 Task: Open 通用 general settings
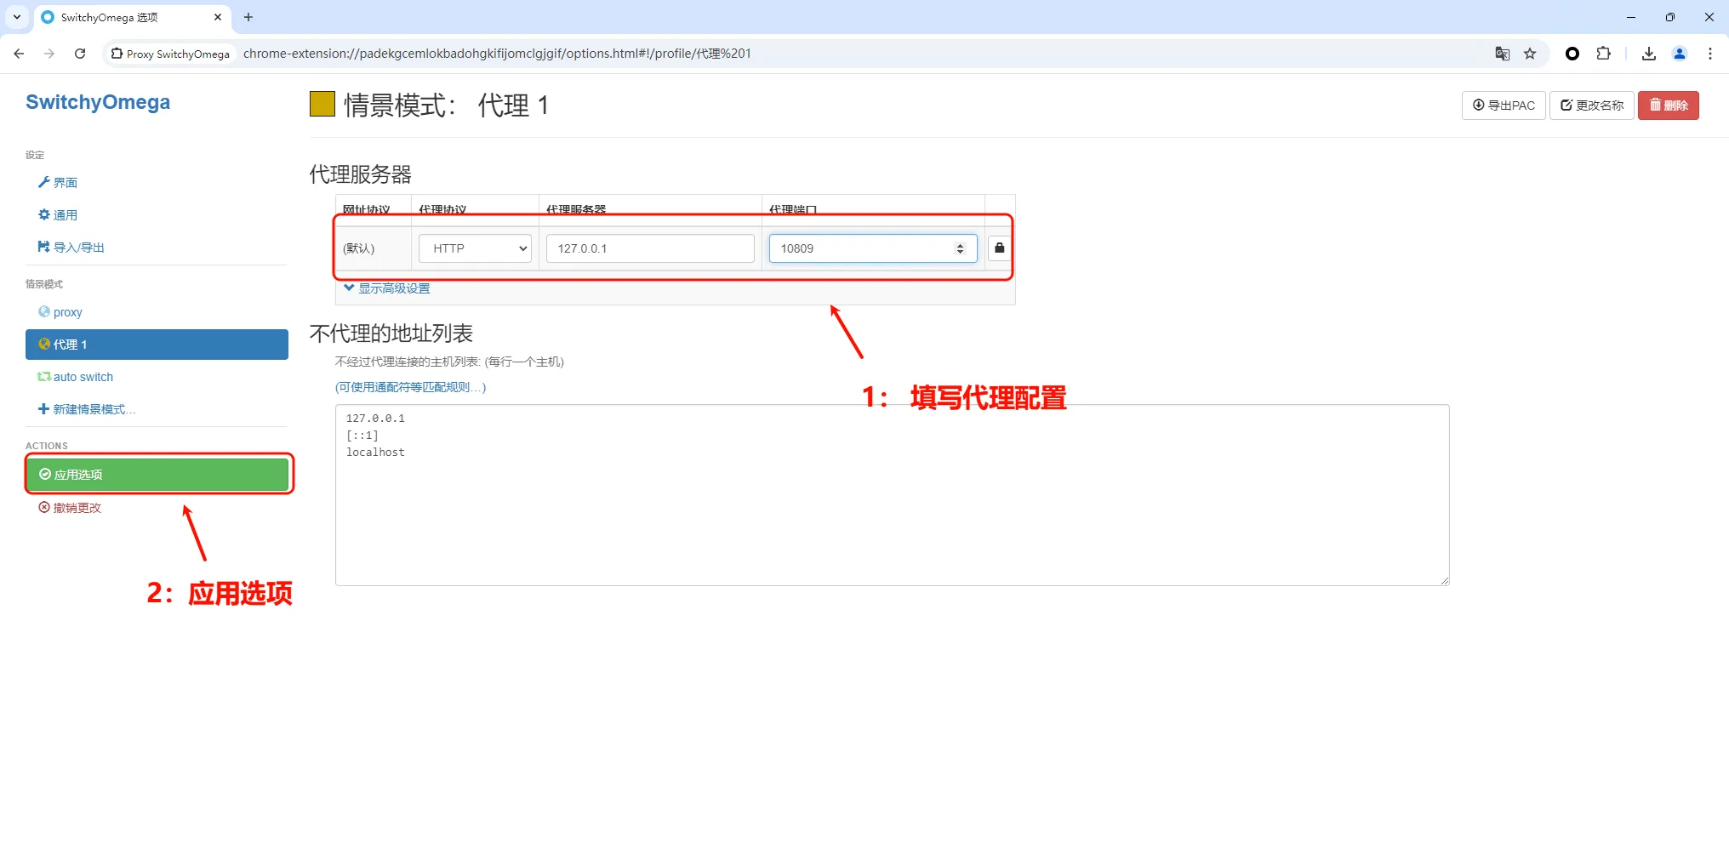58,215
